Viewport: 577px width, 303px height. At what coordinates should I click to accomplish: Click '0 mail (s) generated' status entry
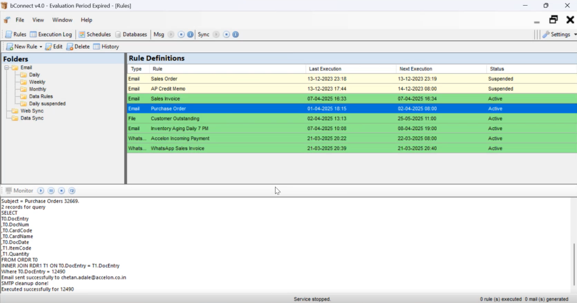tap(547, 299)
